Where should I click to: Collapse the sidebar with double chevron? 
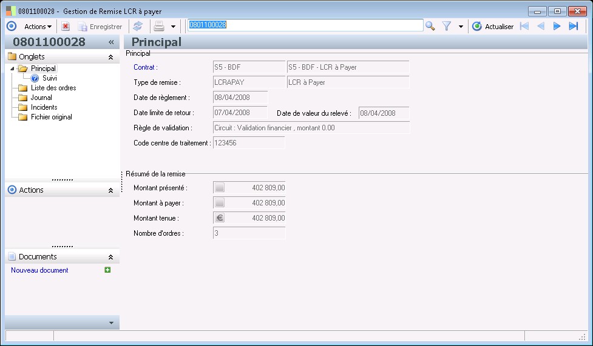pos(111,42)
